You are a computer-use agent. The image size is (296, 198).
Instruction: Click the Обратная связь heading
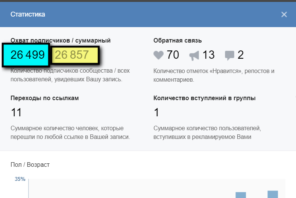178,40
